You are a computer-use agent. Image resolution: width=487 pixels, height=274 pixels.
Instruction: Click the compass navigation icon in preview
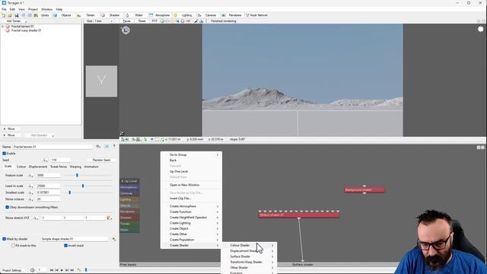point(126,30)
